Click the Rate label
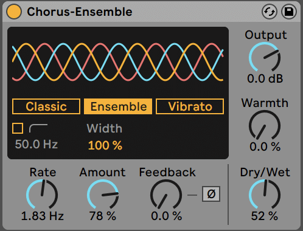 tap(43, 172)
